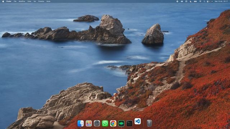Open the Aiuto menu

[x=48, y=1]
